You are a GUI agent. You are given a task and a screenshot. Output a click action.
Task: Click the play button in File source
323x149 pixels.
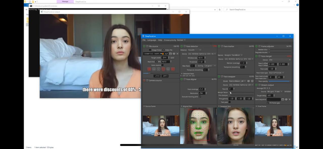pyautogui.click(x=158, y=69)
